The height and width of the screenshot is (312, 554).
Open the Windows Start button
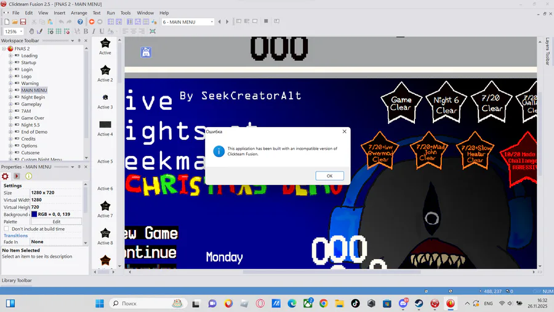tap(100, 303)
